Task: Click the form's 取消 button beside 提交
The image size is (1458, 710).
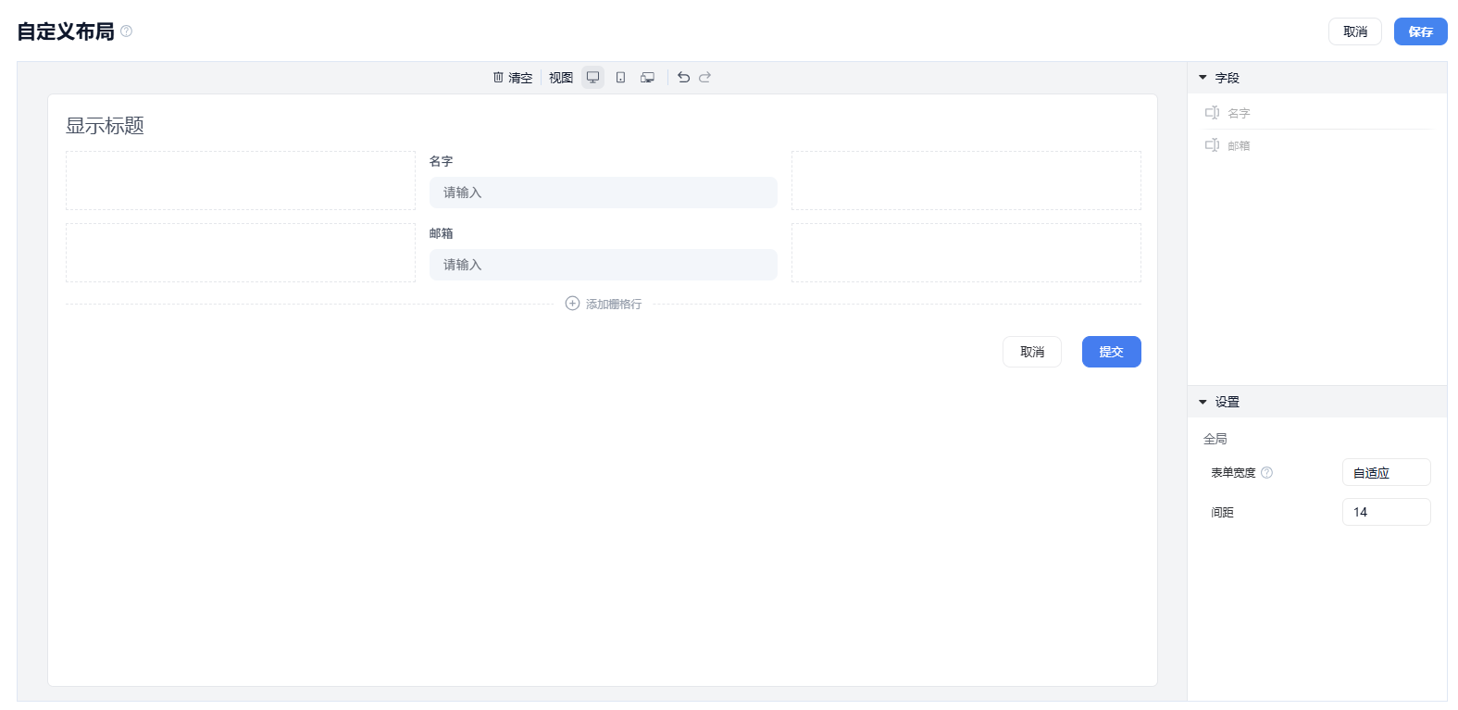Action: (1032, 352)
